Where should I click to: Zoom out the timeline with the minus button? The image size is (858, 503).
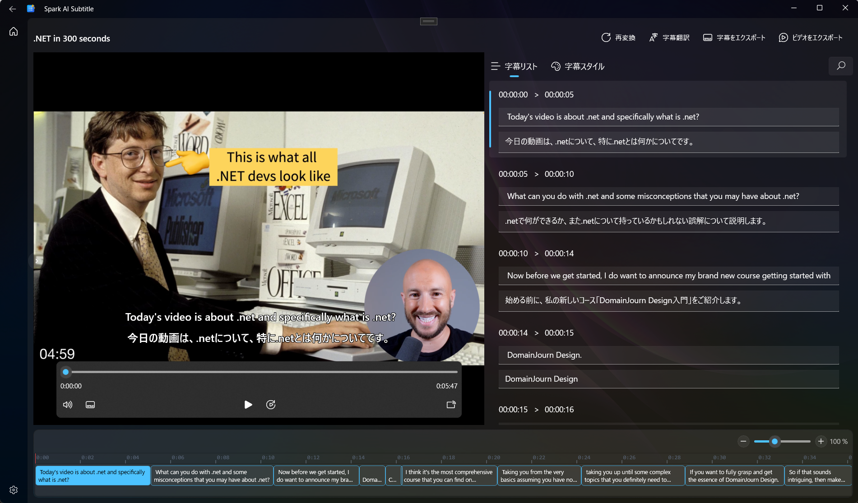743,441
